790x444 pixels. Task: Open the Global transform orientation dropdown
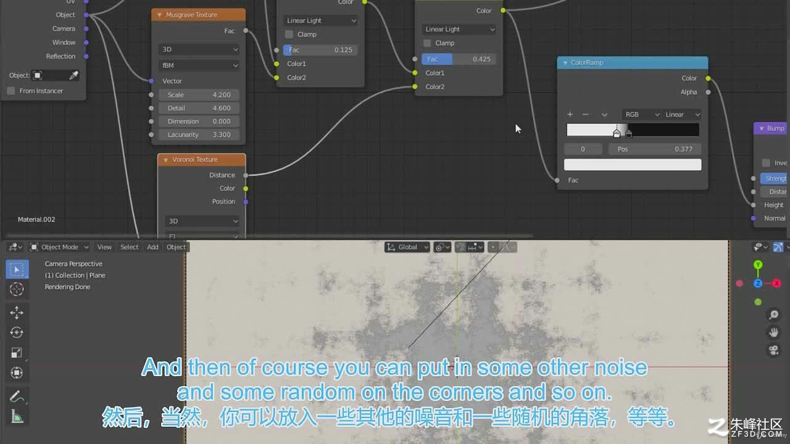(407, 247)
